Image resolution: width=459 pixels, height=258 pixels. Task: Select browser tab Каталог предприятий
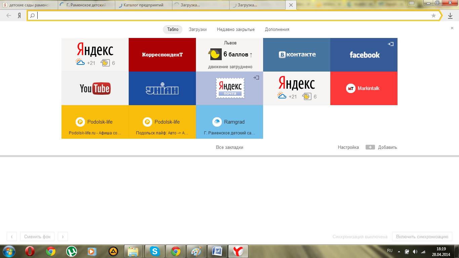(143, 5)
